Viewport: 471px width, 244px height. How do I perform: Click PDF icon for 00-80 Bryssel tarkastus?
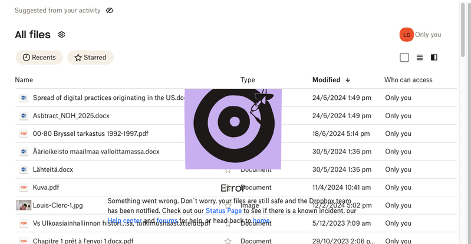coord(24,134)
